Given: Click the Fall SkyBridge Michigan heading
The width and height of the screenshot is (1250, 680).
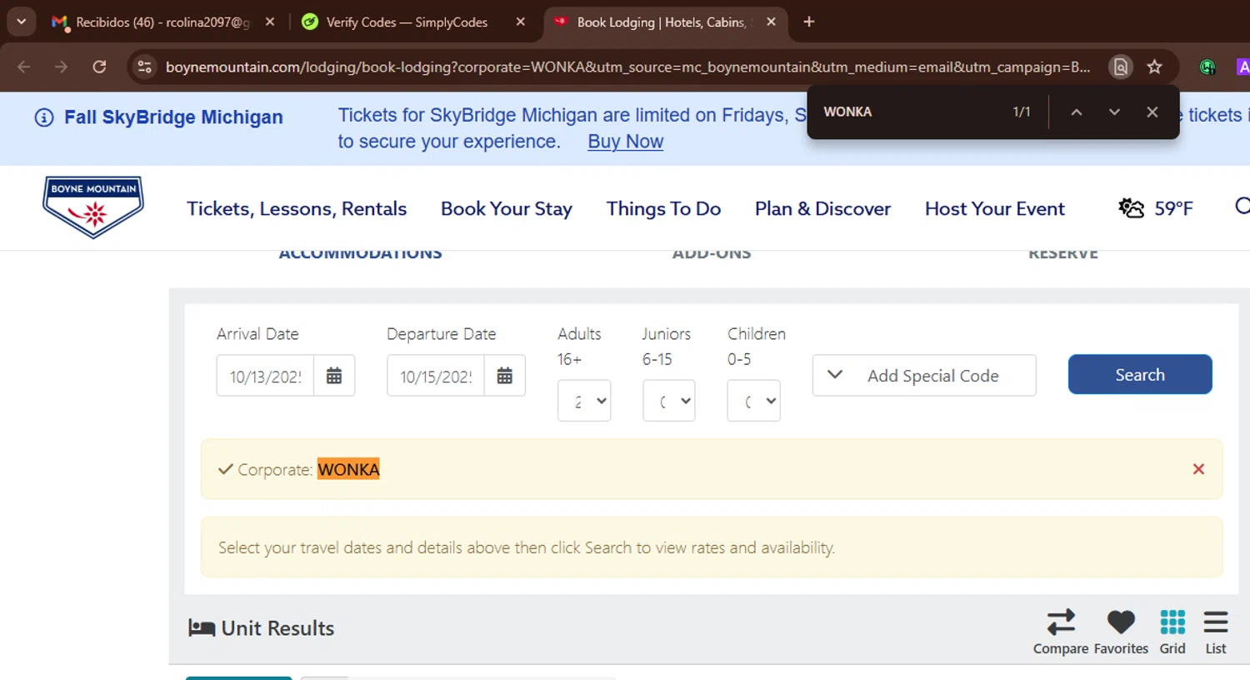Looking at the screenshot, I should click(173, 117).
